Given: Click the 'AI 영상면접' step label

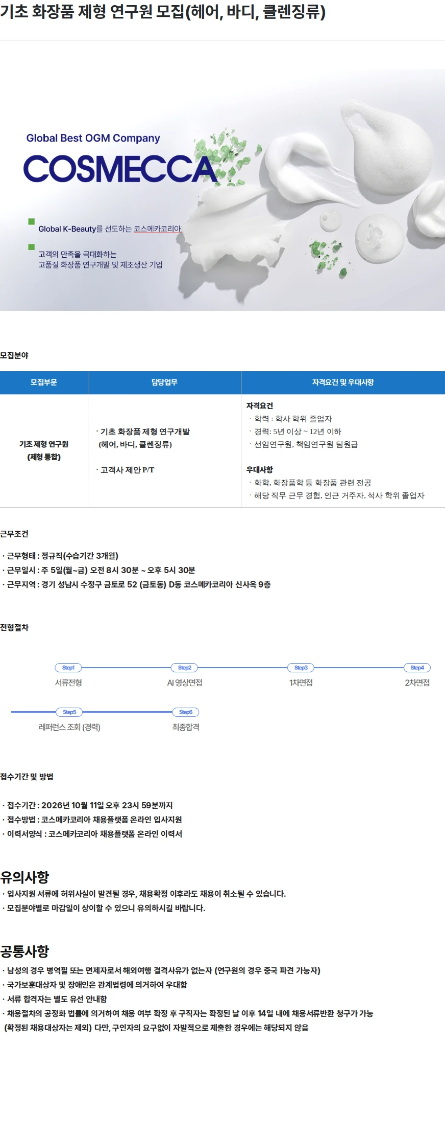Looking at the screenshot, I should [x=185, y=683].
